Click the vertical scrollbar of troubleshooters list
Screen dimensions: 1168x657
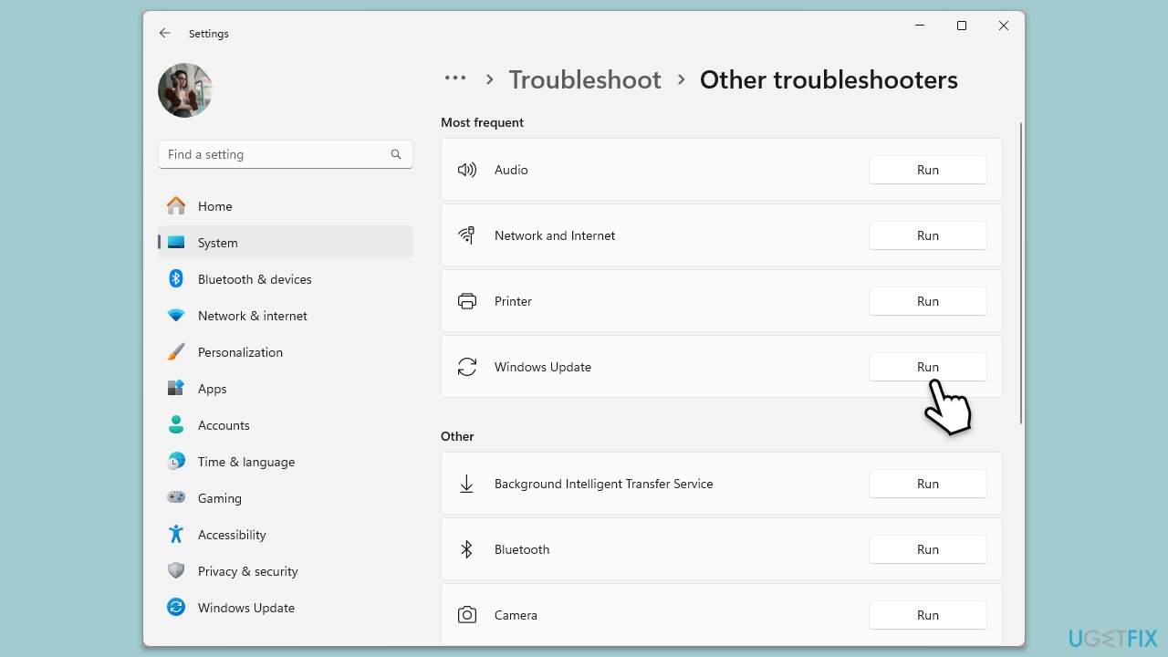[1020, 274]
